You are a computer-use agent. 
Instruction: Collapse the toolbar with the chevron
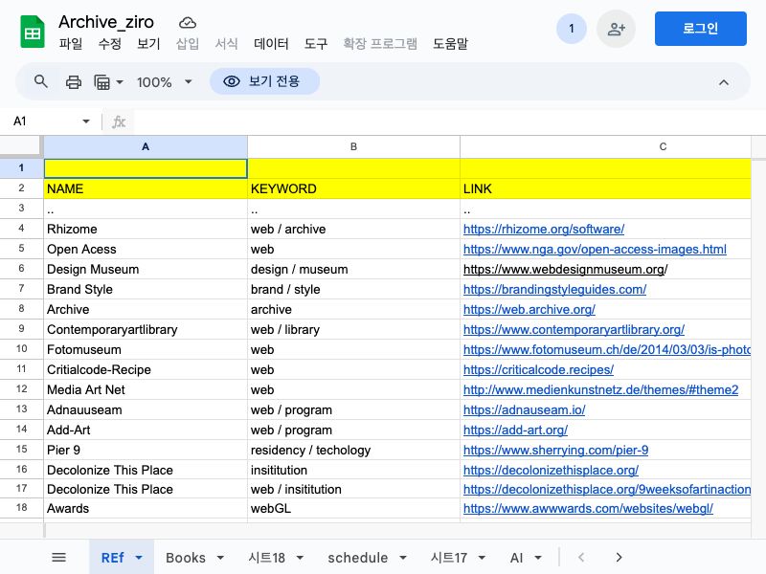coord(724,82)
